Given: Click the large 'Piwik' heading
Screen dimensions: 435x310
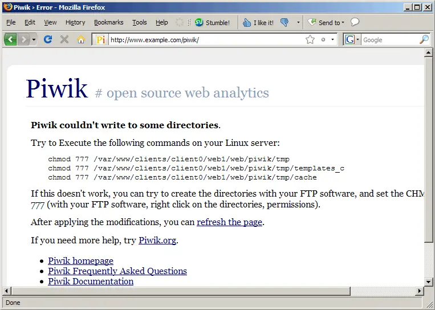Looking at the screenshot, I should tap(57, 88).
